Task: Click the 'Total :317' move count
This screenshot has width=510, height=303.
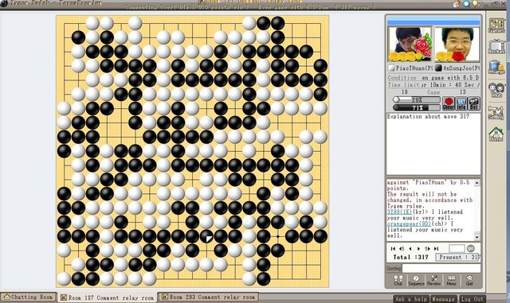Action: 410,257
